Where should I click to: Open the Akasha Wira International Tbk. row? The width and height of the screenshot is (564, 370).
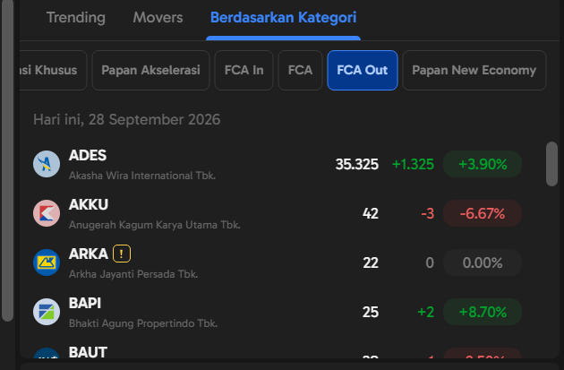[x=278, y=164]
